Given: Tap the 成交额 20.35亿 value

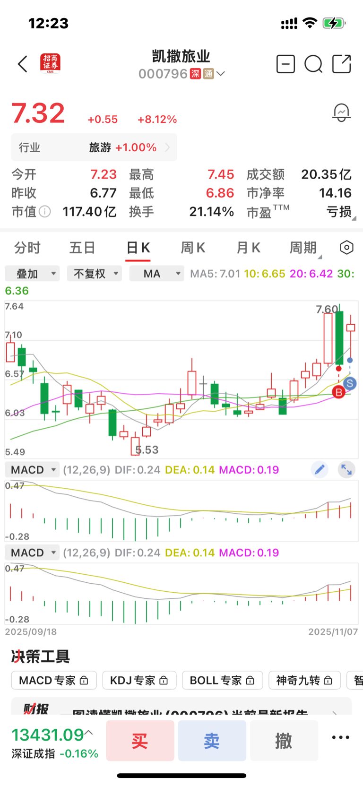Looking at the screenshot, I should 326,174.
